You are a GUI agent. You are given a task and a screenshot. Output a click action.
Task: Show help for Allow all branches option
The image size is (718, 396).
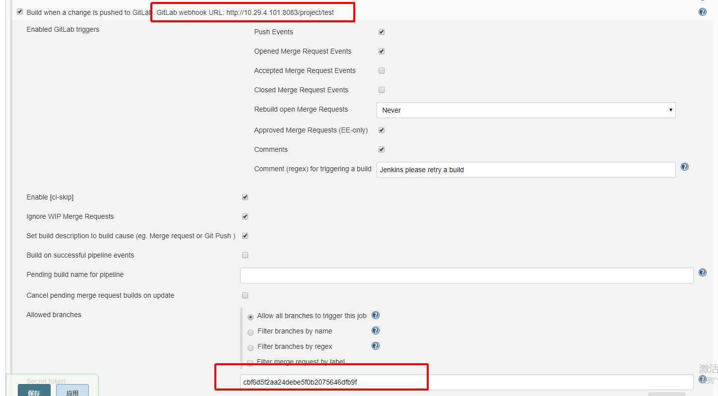(376, 315)
